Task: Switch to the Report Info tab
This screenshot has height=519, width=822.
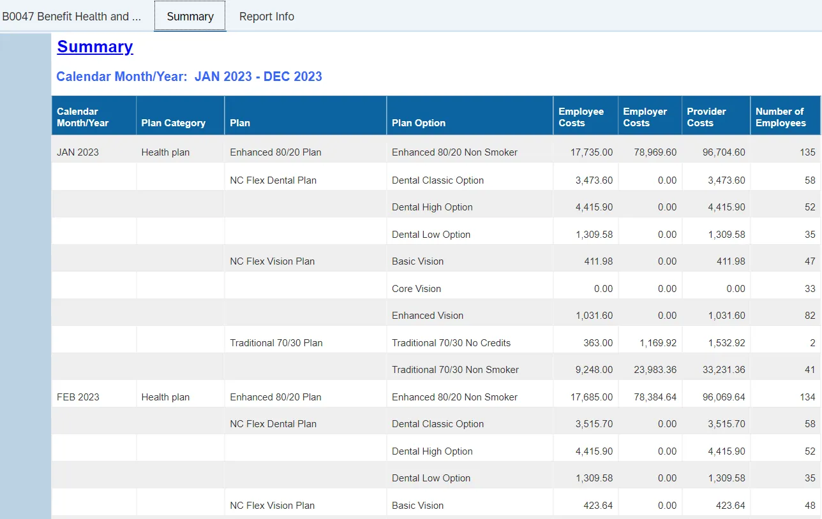Action: pos(266,17)
